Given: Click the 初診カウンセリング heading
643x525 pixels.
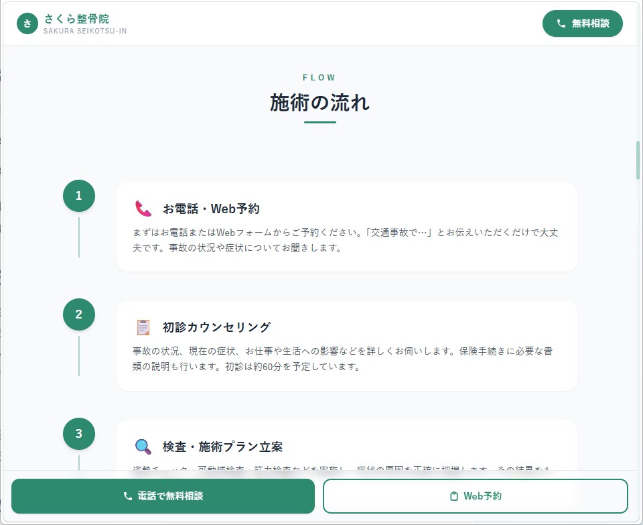Looking at the screenshot, I should pos(216,327).
